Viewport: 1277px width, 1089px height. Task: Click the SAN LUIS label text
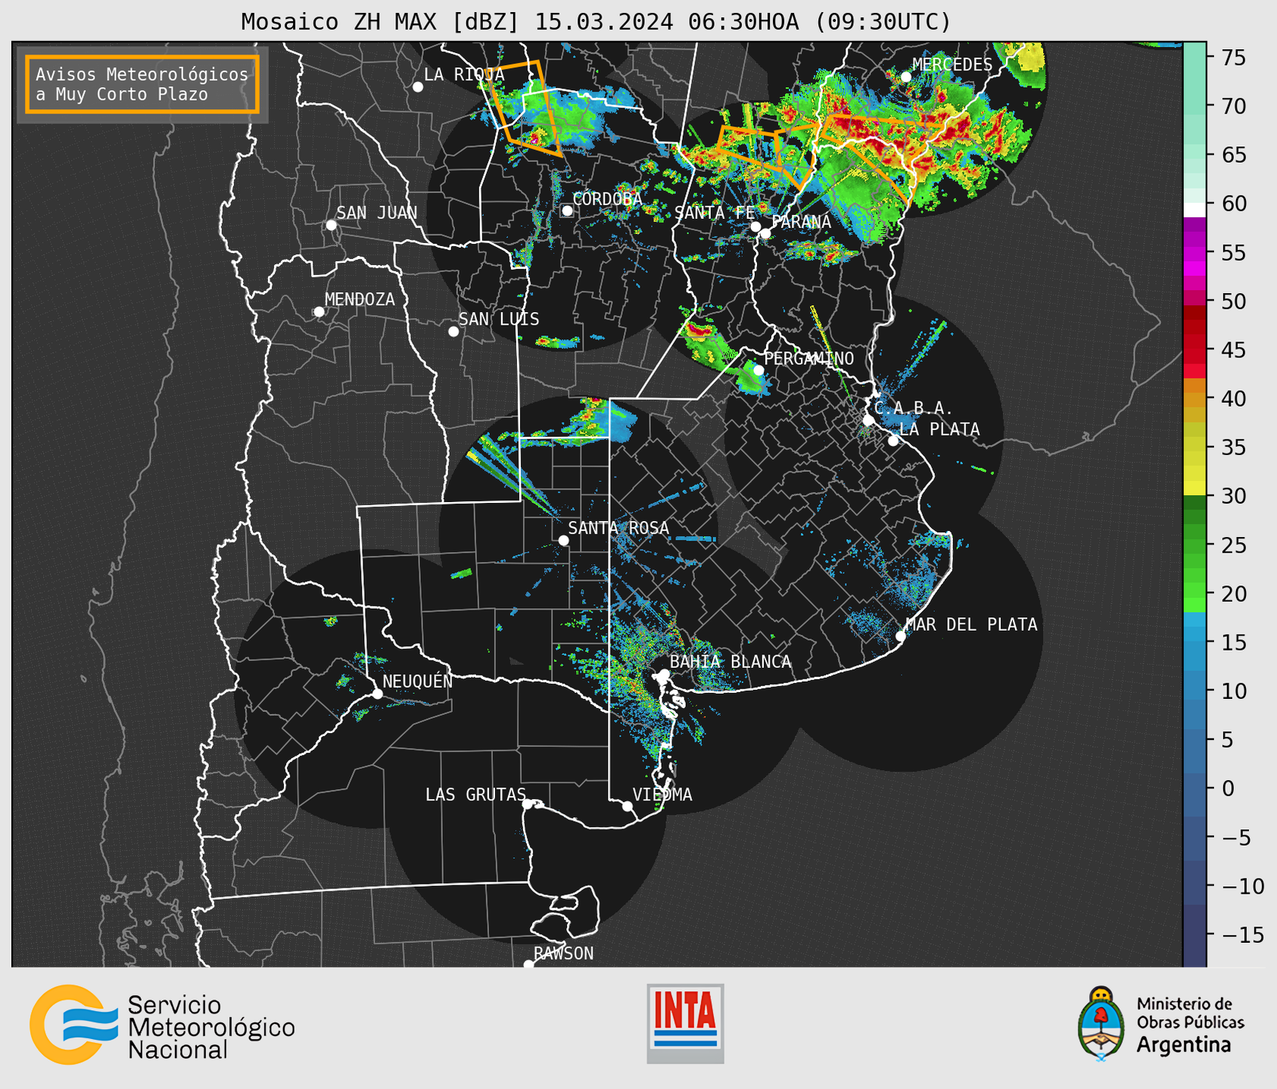(x=499, y=319)
